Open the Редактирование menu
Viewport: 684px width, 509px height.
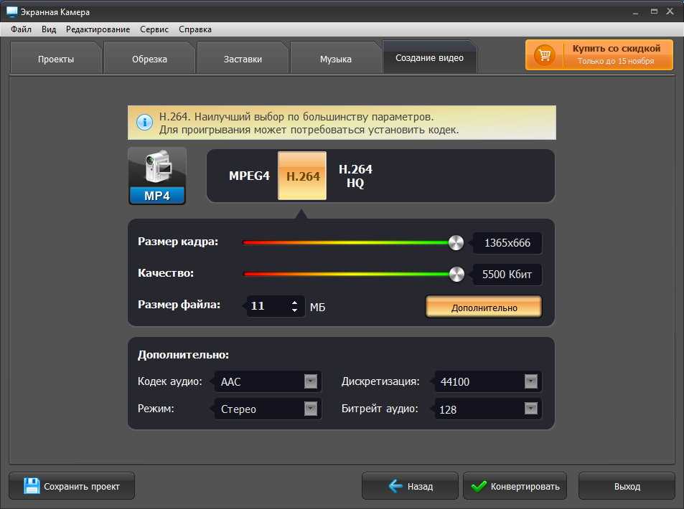pyautogui.click(x=98, y=29)
